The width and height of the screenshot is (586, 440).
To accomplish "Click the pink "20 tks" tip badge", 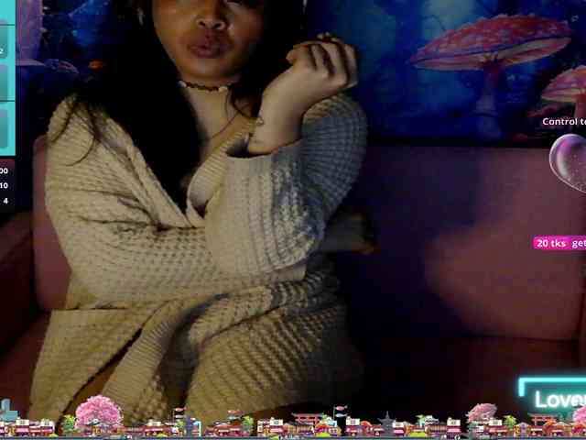I will pos(551,243).
